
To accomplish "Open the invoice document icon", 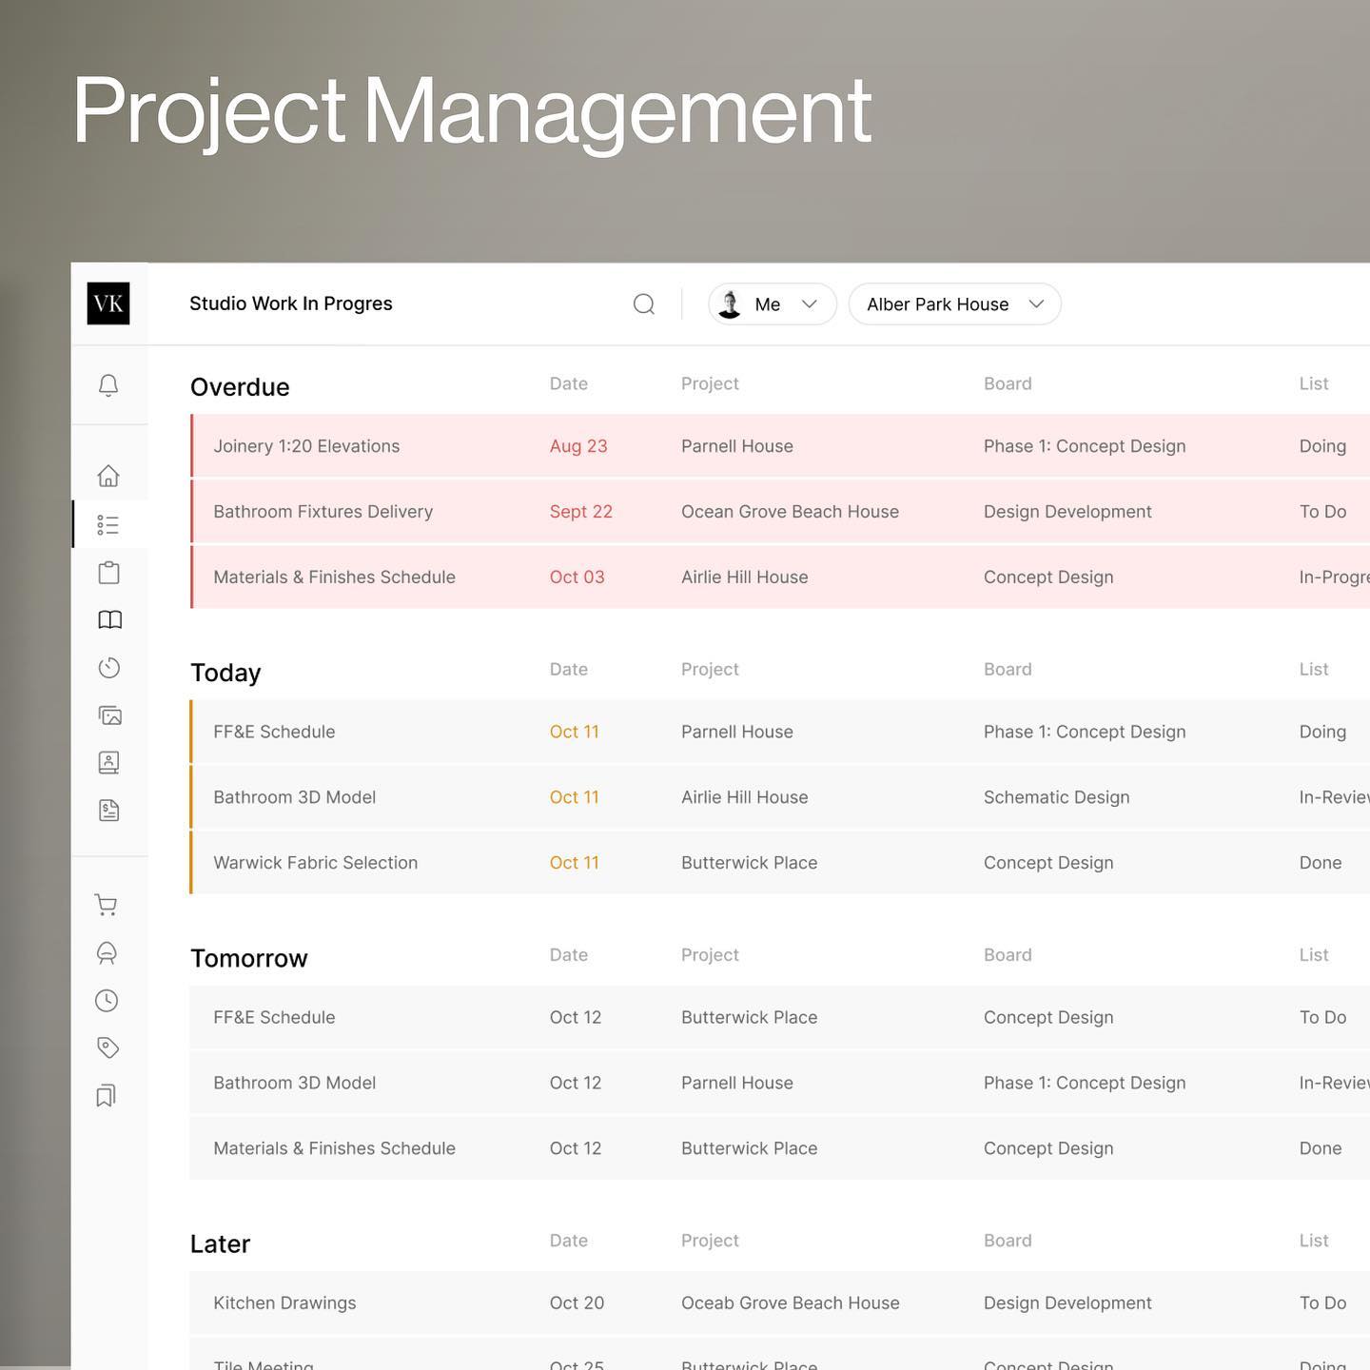I will 108,810.
